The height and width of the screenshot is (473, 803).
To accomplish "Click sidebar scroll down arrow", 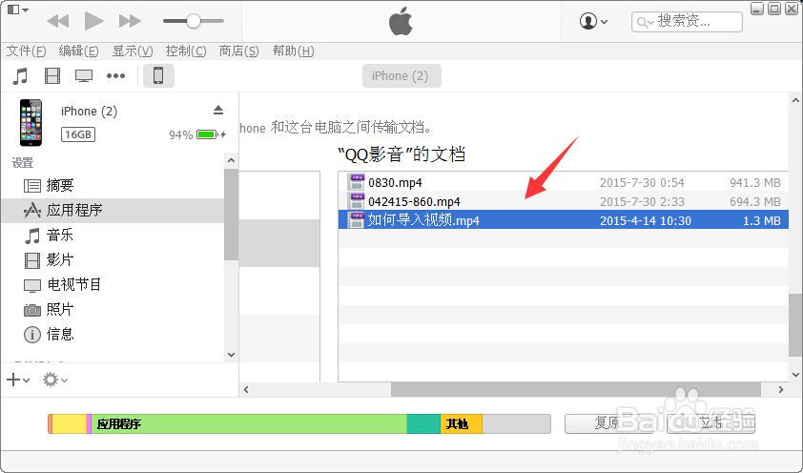I will pyautogui.click(x=231, y=354).
